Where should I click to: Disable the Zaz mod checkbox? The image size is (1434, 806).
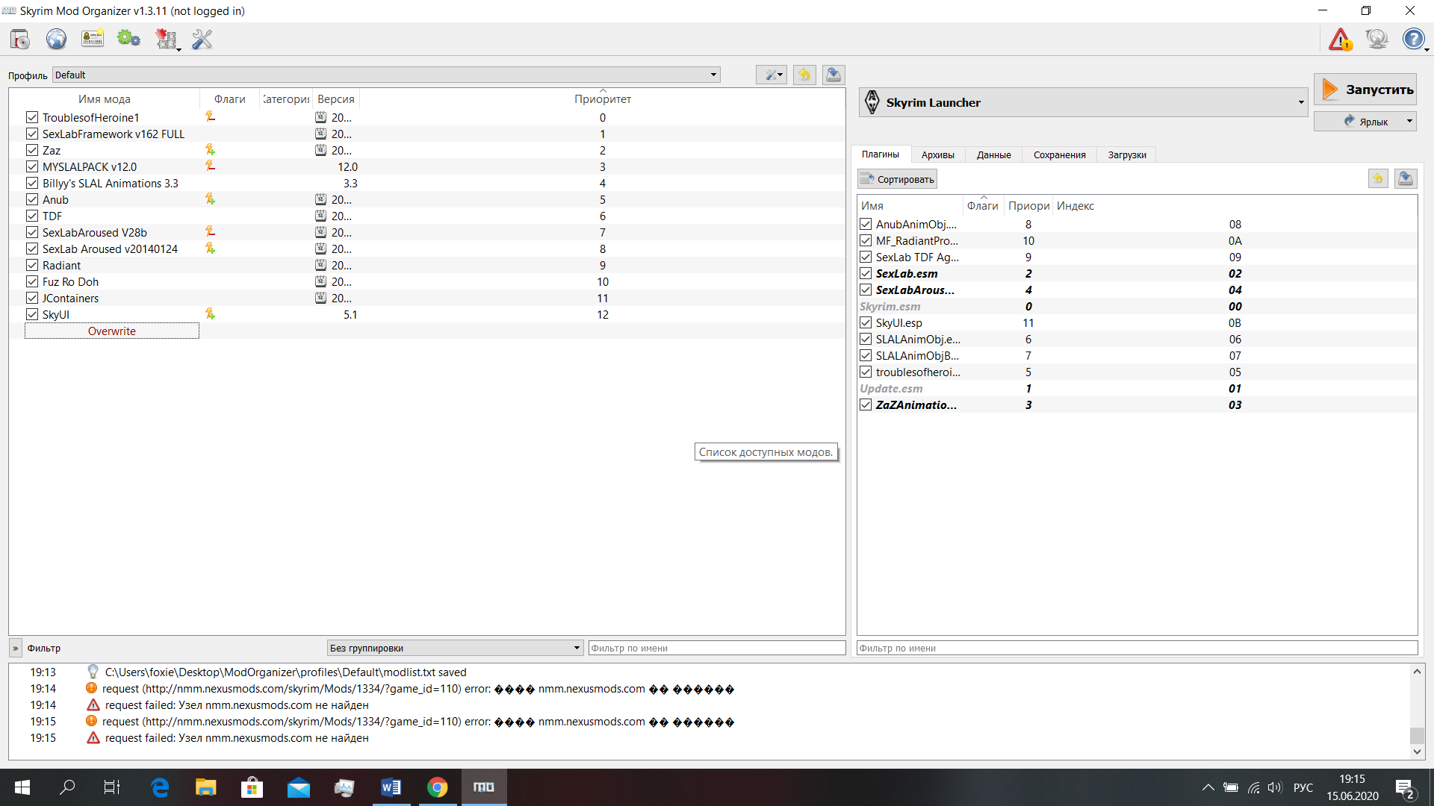point(32,150)
